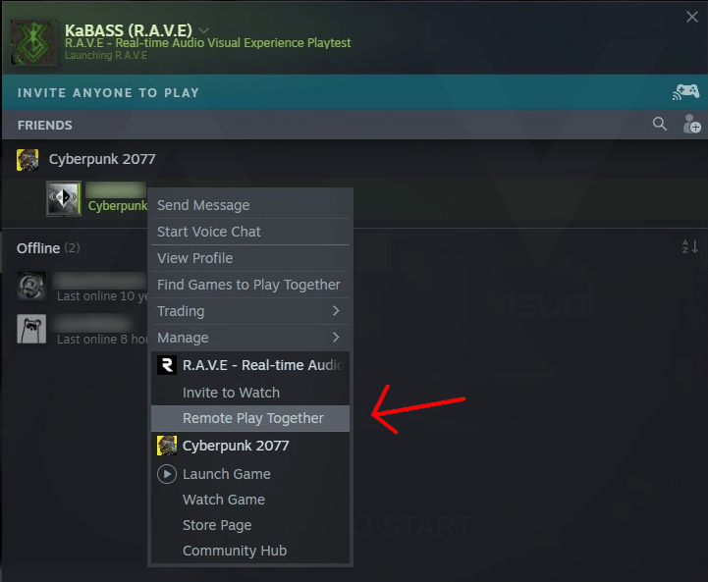Click the Launch Game play circle icon
The width and height of the screenshot is (708, 582).
pos(167,474)
